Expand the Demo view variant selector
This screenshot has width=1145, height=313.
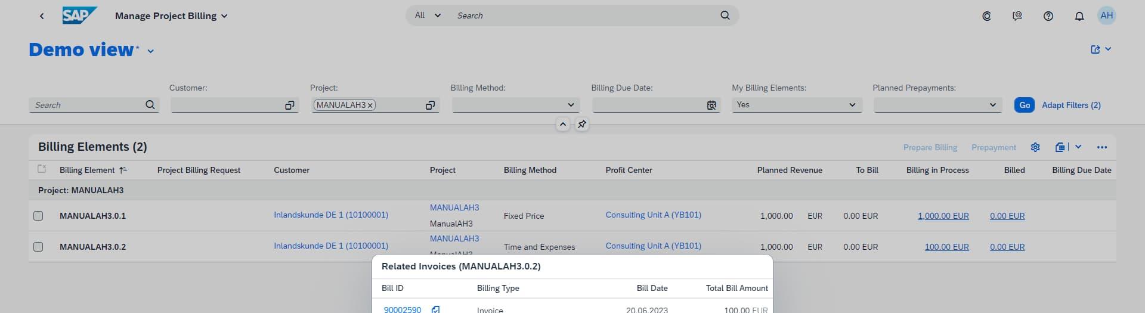[x=151, y=51]
